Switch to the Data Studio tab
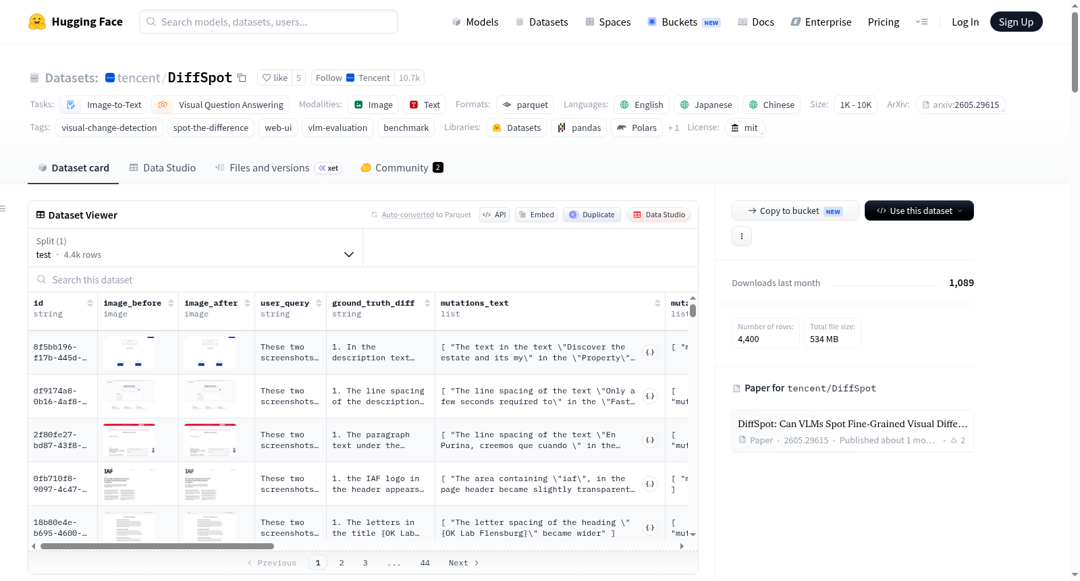This screenshot has height=581, width=1080. pos(163,167)
